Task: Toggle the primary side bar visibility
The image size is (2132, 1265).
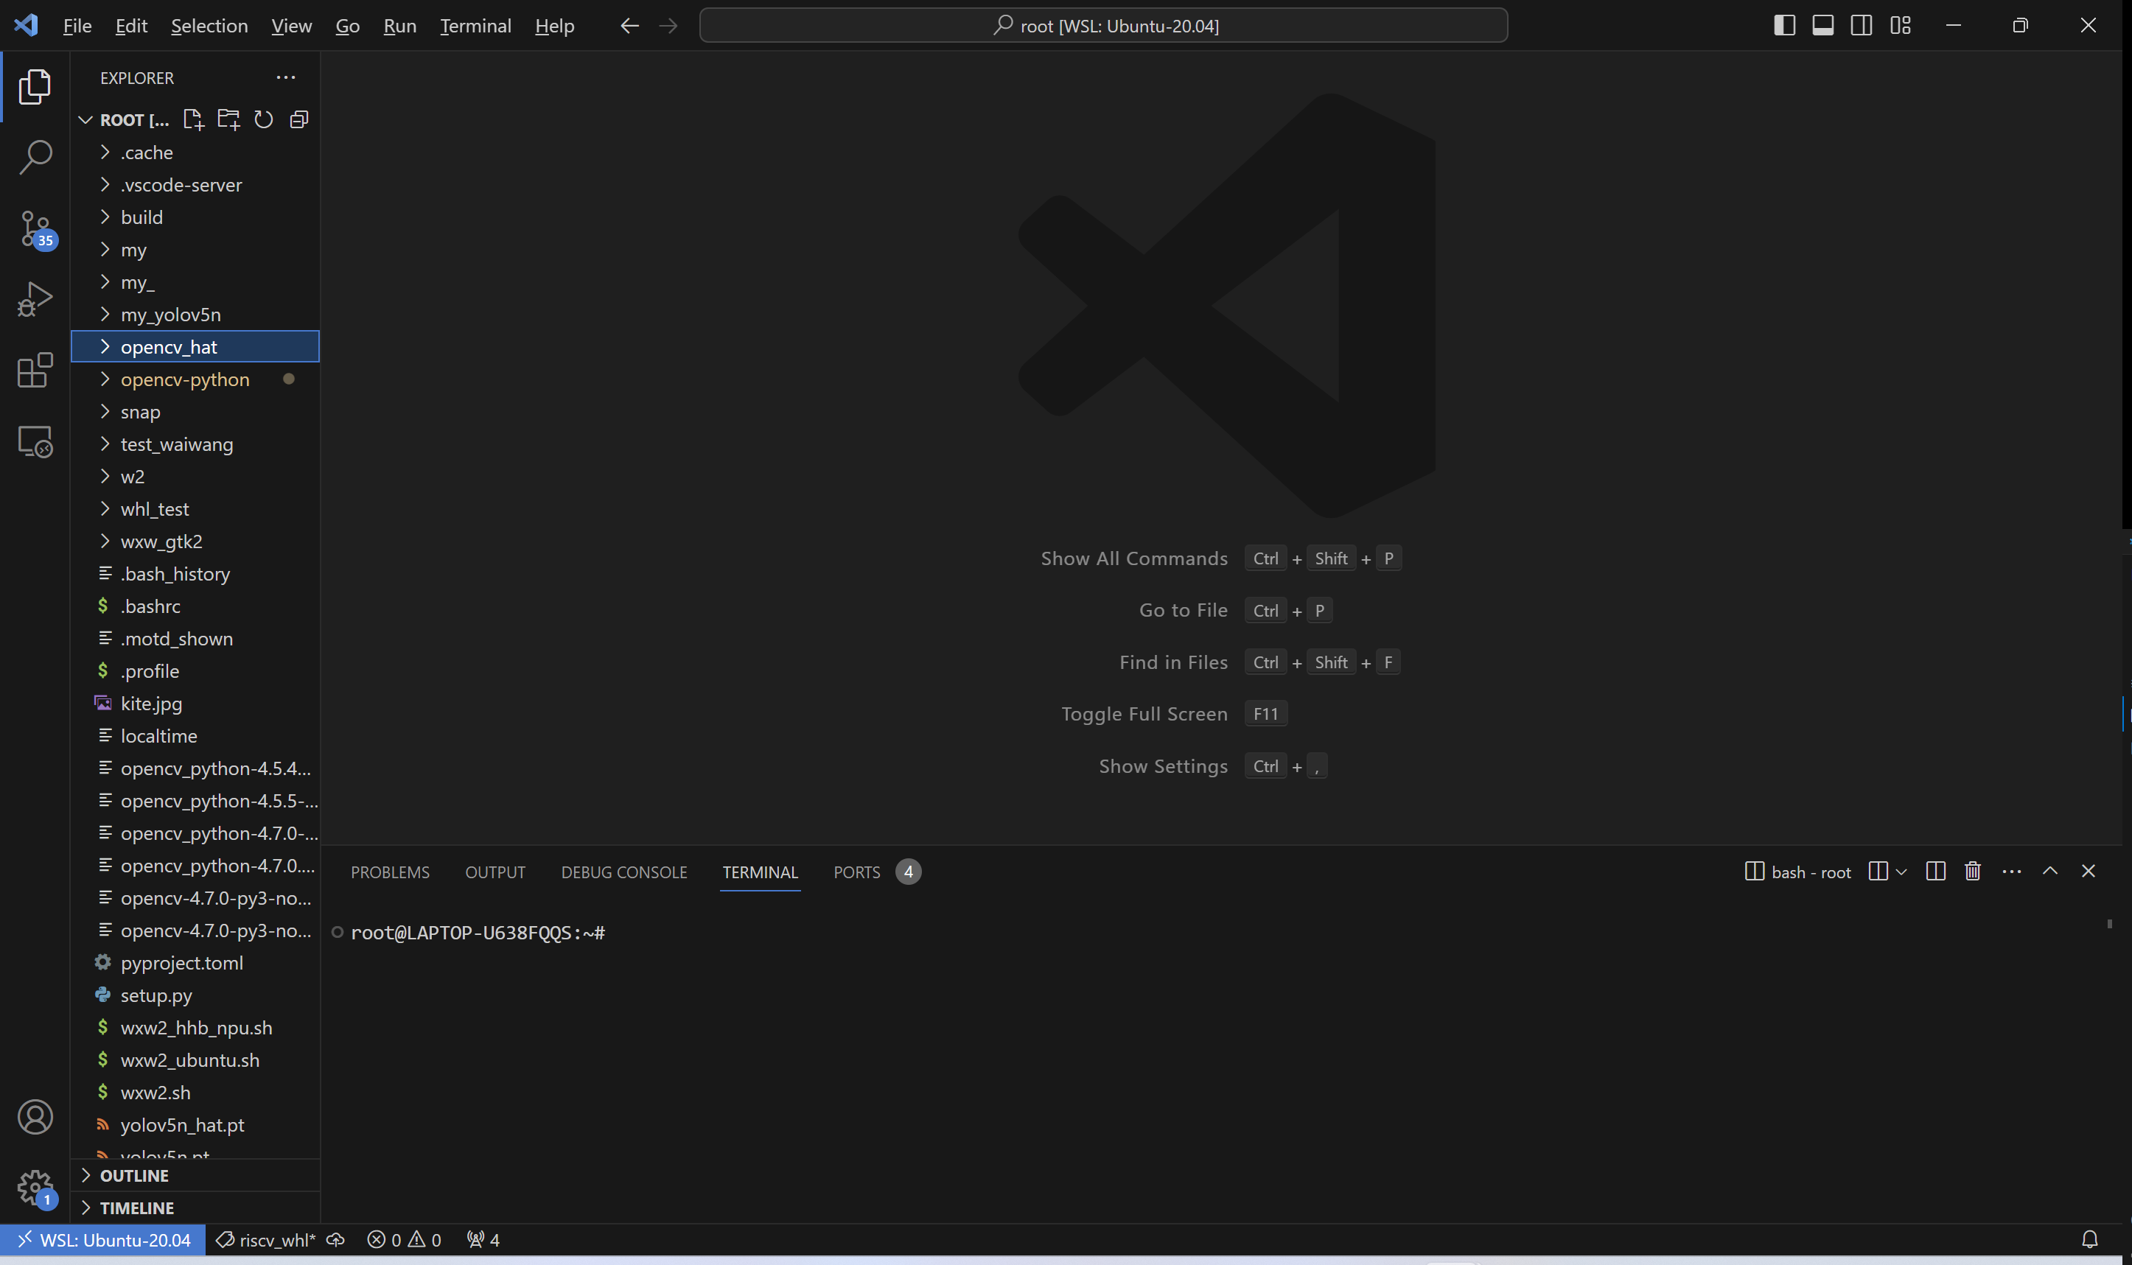Action: [x=1784, y=26]
